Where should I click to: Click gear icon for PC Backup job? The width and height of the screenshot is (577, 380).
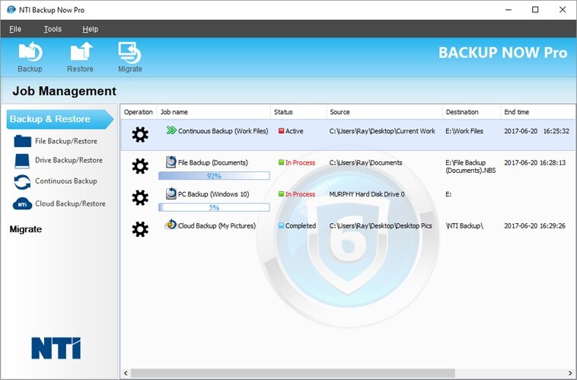pos(140,198)
